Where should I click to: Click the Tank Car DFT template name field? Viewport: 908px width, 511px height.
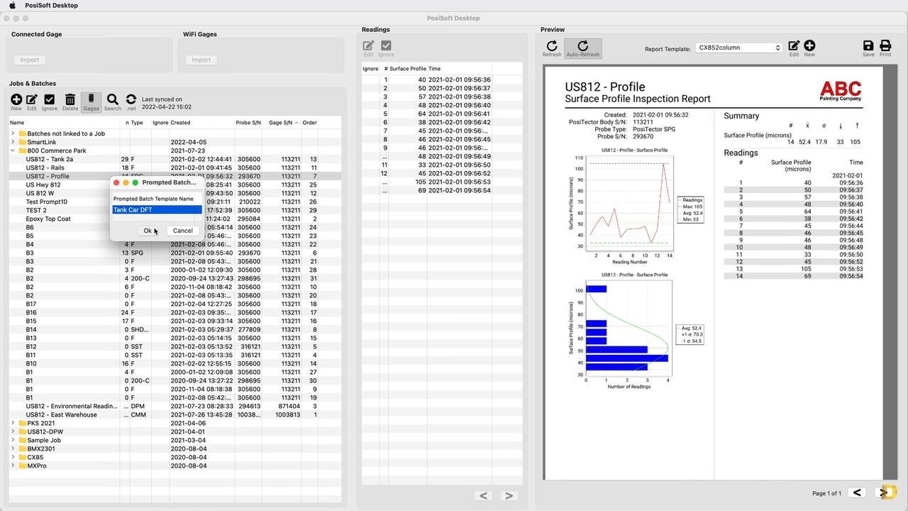[x=157, y=210]
